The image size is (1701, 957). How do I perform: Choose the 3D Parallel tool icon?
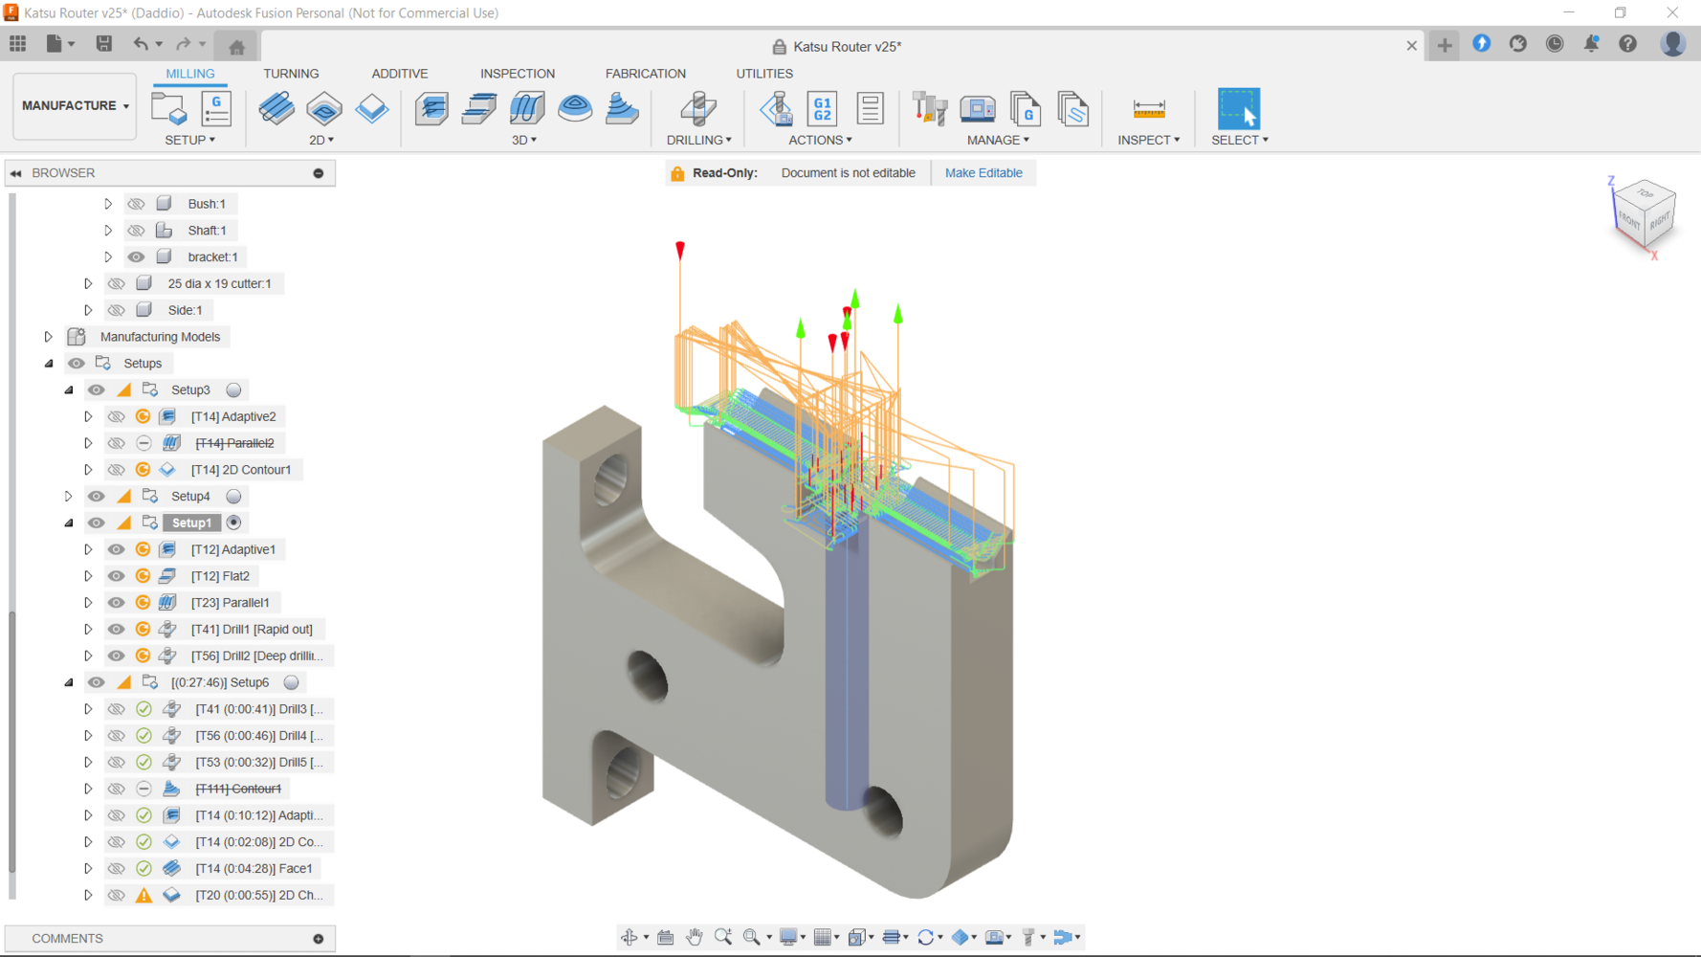point(527,109)
